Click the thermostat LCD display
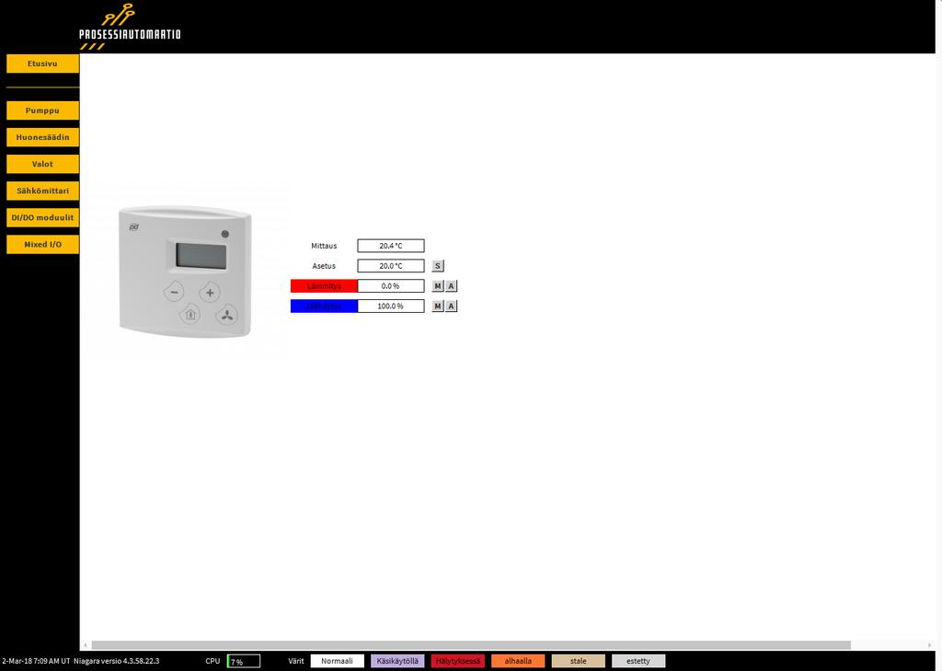Viewport: 942px width, 671px height. click(201, 256)
